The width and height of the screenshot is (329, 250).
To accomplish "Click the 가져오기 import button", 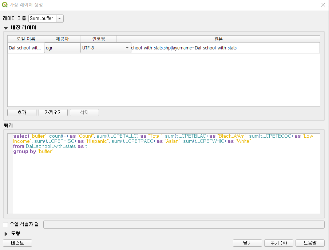I will click(53, 113).
